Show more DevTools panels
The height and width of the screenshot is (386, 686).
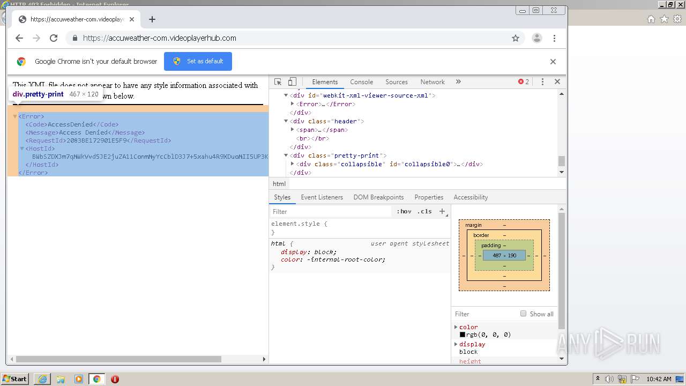coord(458,82)
